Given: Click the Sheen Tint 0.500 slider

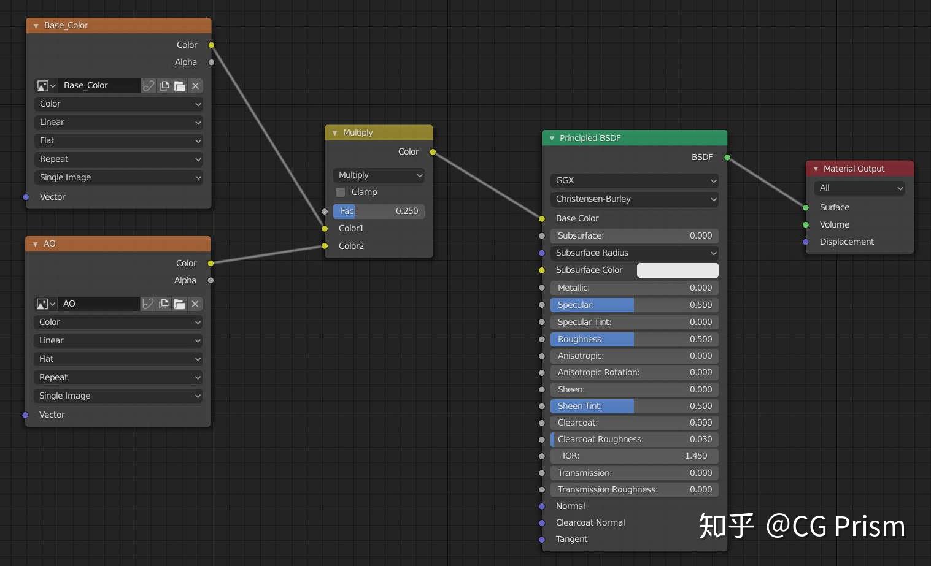Looking at the screenshot, I should [x=635, y=407].
